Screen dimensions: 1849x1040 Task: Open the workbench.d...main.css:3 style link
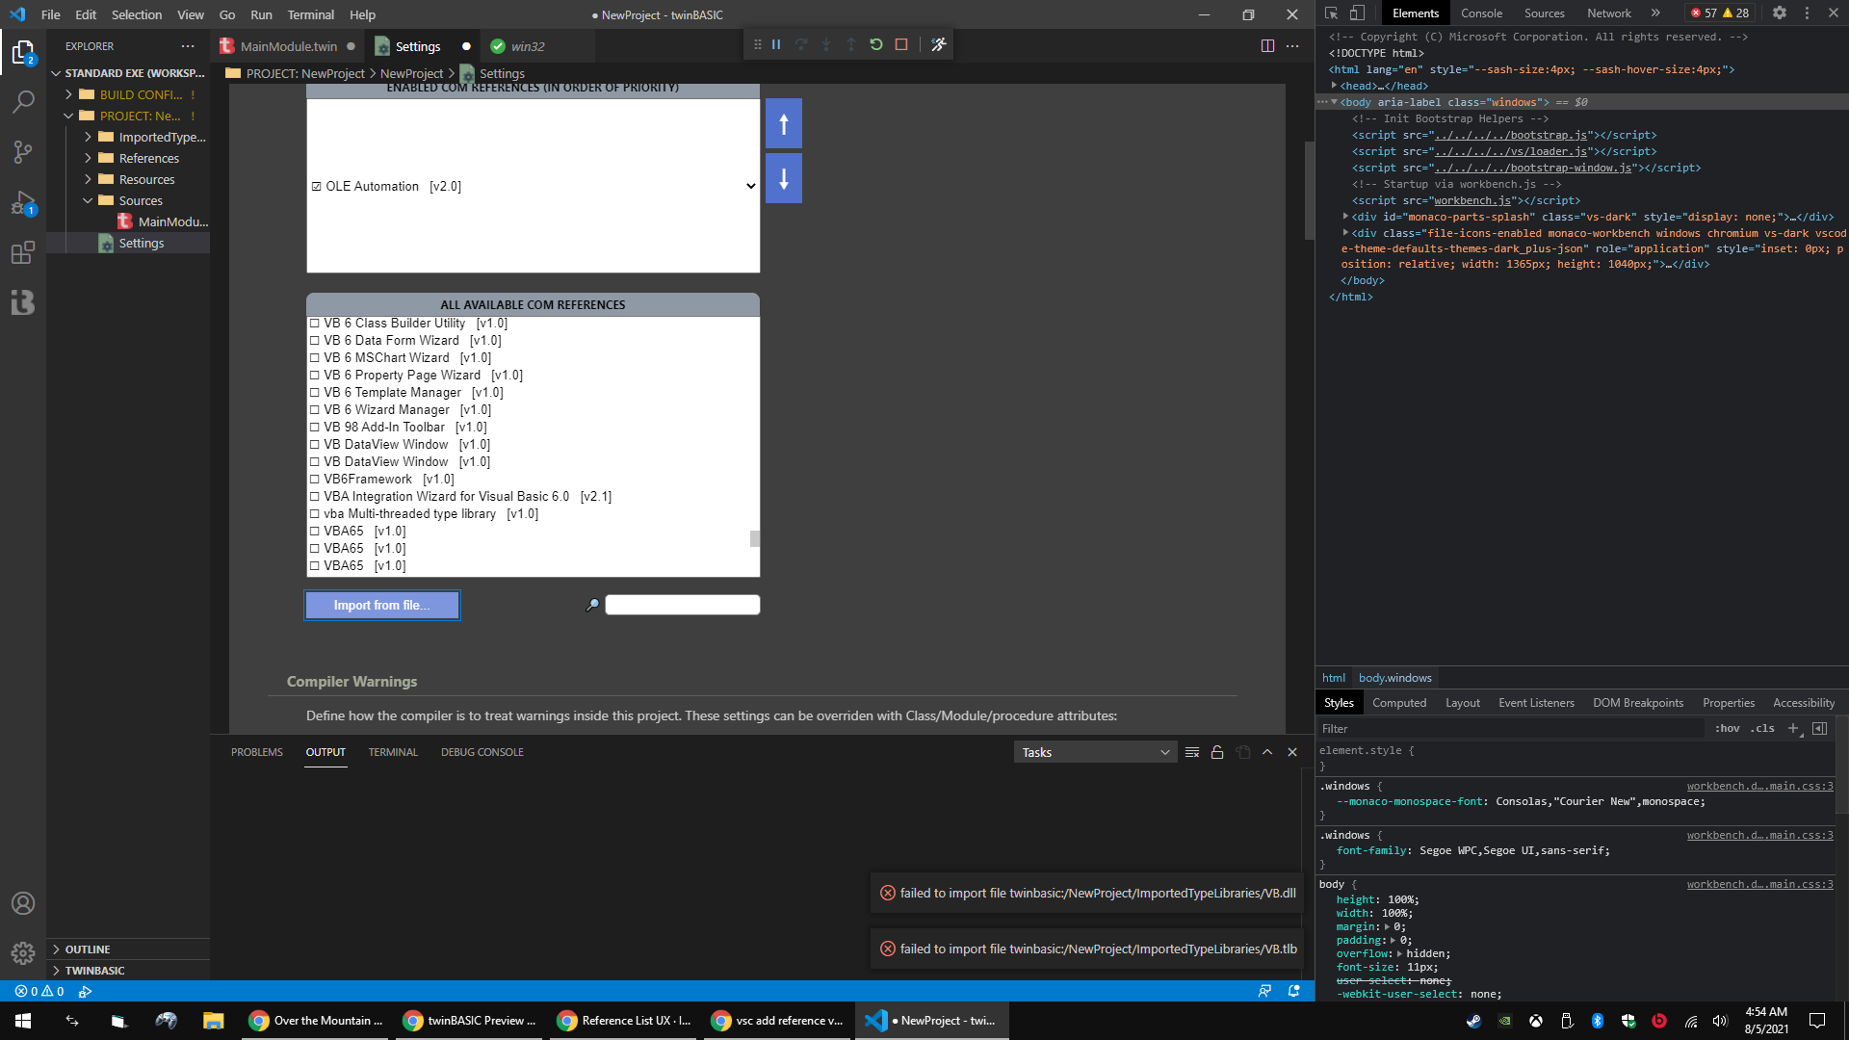pos(1759,786)
